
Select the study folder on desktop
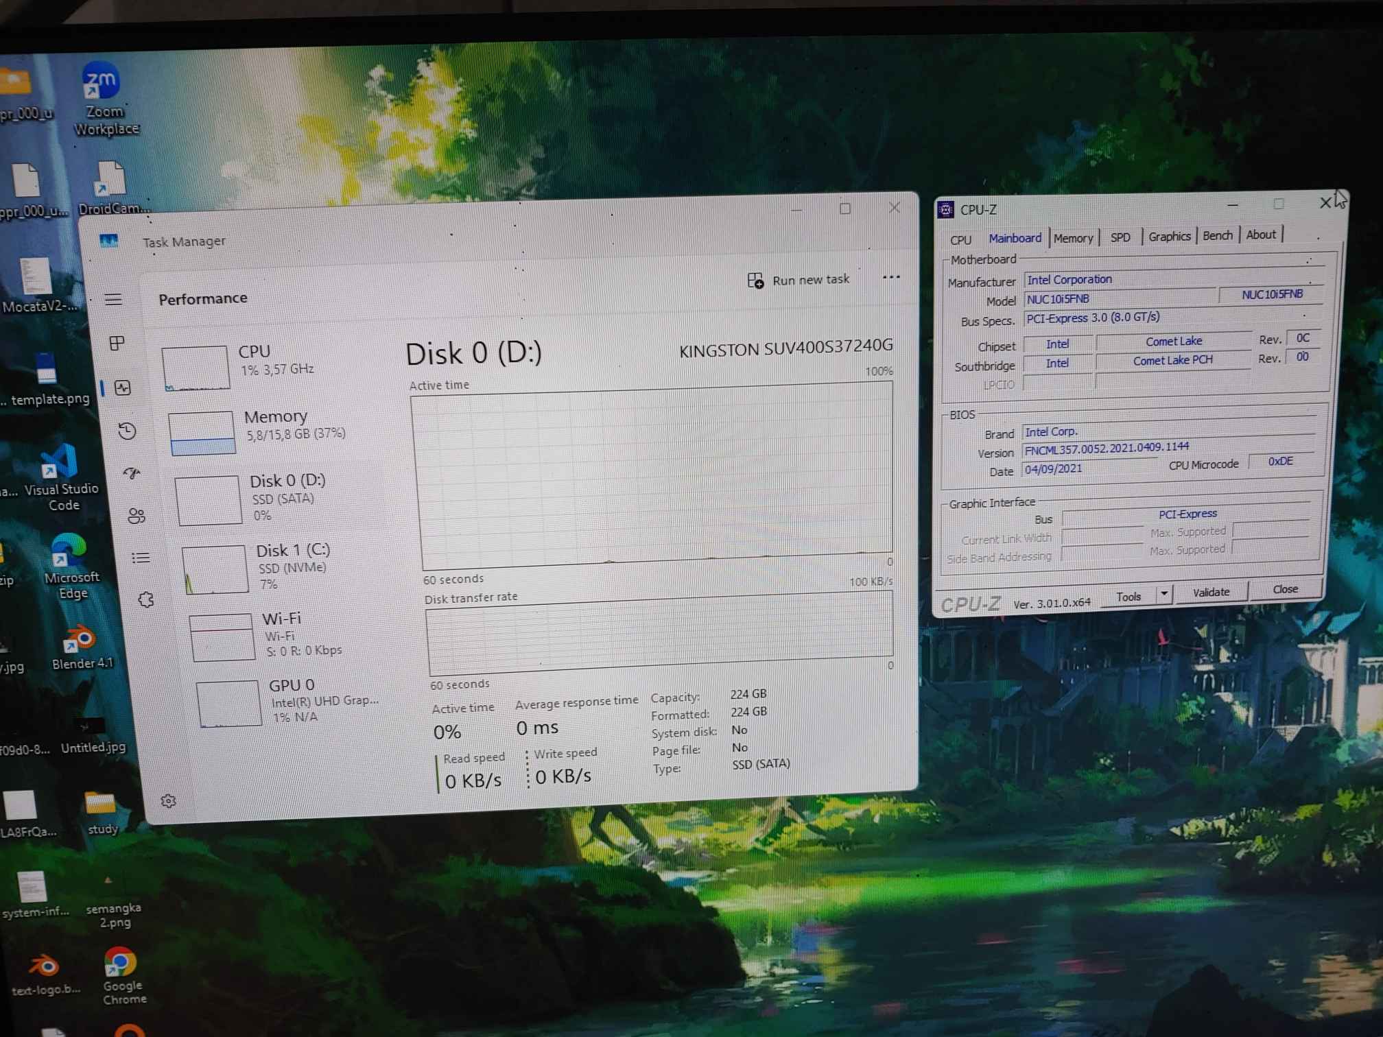(x=102, y=813)
